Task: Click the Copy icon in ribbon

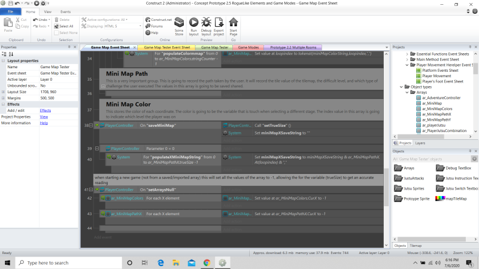Action: pos(18,26)
